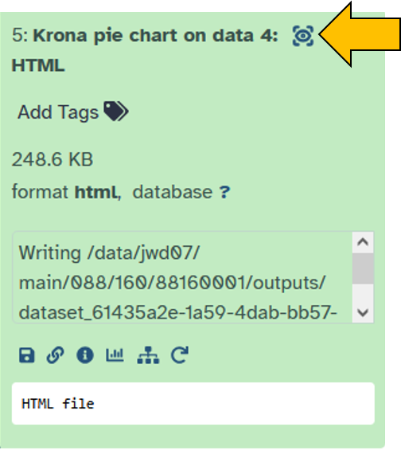
Task: Click the database question mark link
Action: [x=224, y=192]
